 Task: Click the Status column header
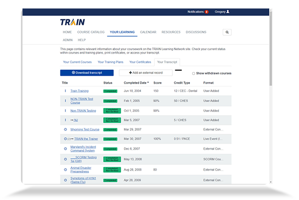point(108,83)
